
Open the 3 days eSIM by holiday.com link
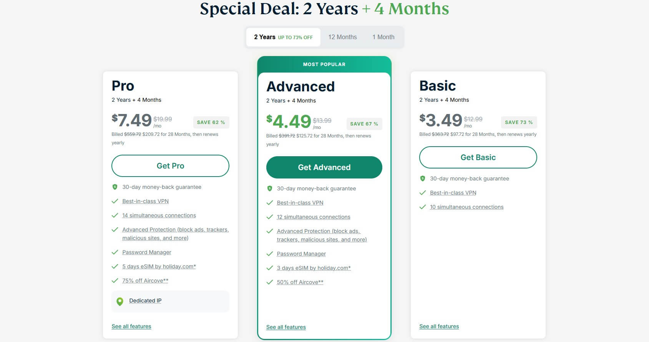pyautogui.click(x=314, y=268)
